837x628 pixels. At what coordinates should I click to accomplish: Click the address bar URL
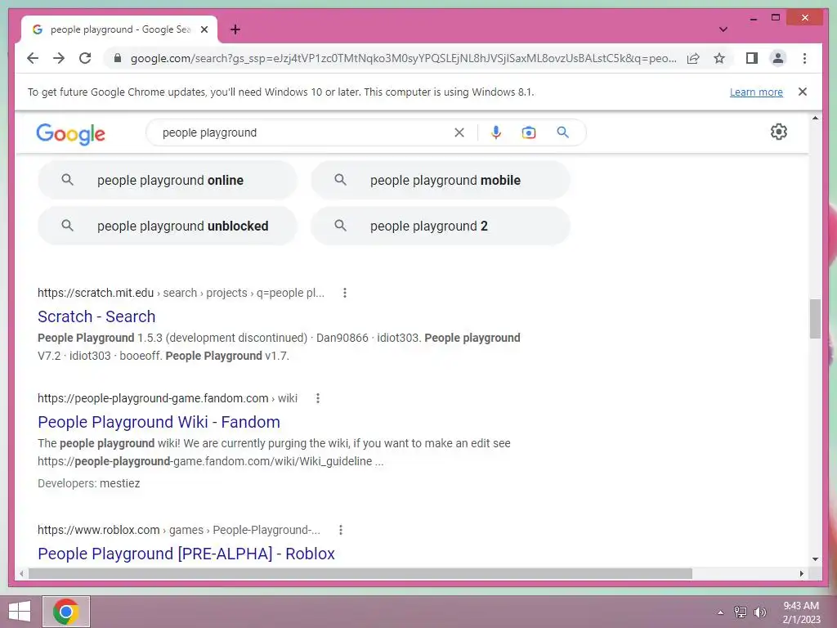coord(404,58)
